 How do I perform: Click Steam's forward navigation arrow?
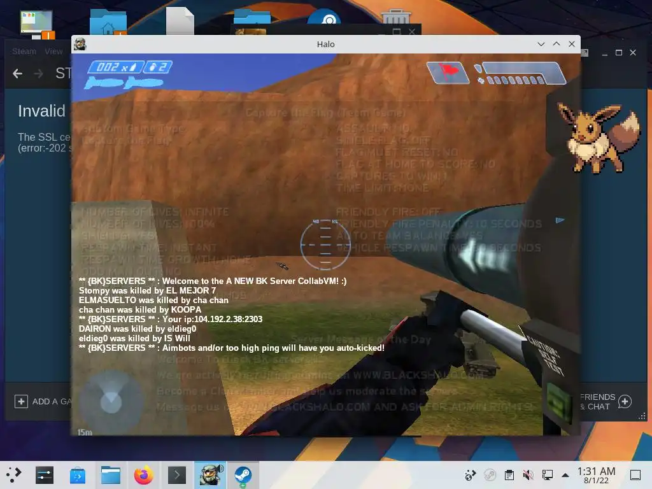[x=39, y=74]
